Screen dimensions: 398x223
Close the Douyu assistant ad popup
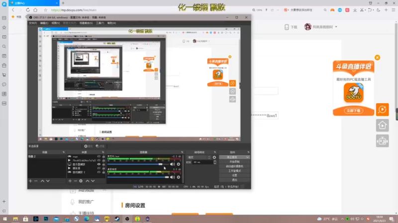pos(378,57)
